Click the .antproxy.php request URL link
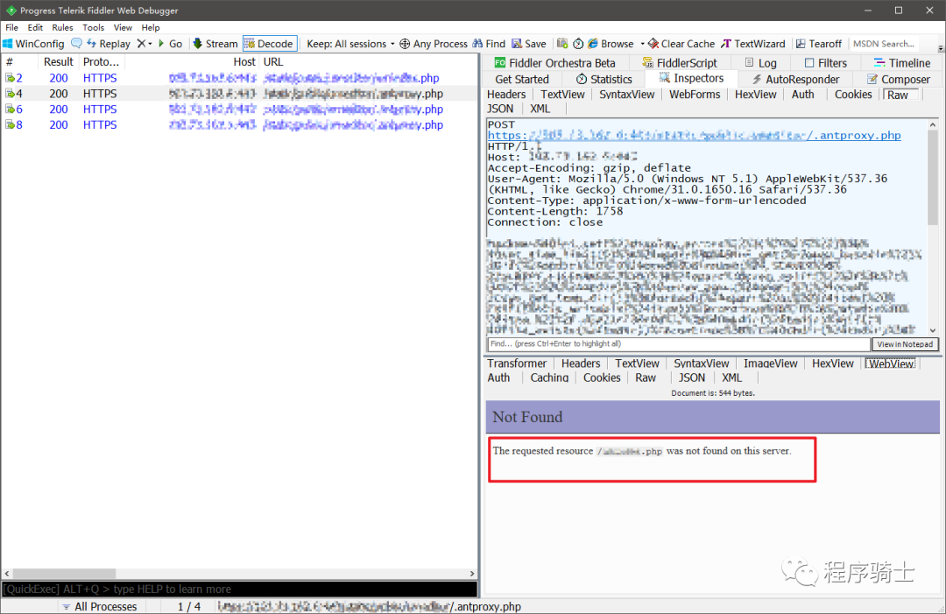946x614 pixels. pos(695,135)
